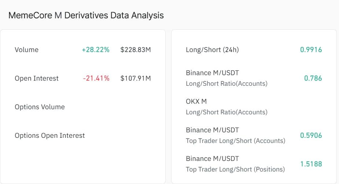Viewport: 339px width, 184px height.
Task: Click the Long/Short (24h) label
Action: [x=212, y=49]
